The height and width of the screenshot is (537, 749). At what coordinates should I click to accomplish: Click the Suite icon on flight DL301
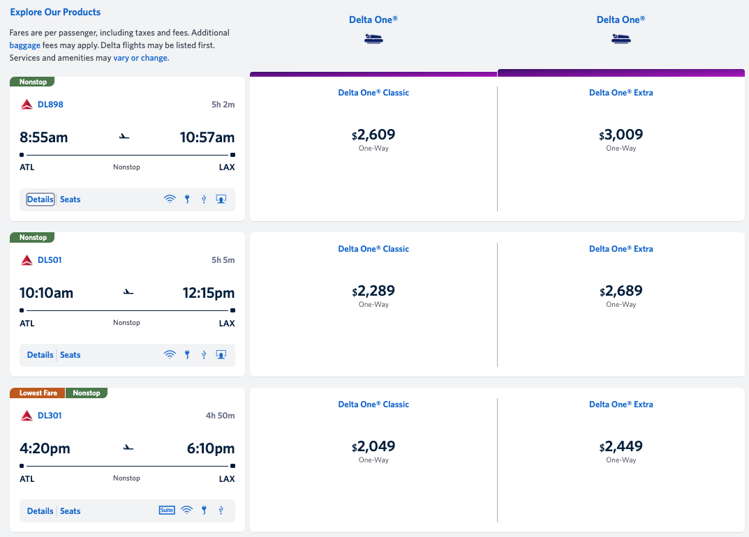pos(166,510)
